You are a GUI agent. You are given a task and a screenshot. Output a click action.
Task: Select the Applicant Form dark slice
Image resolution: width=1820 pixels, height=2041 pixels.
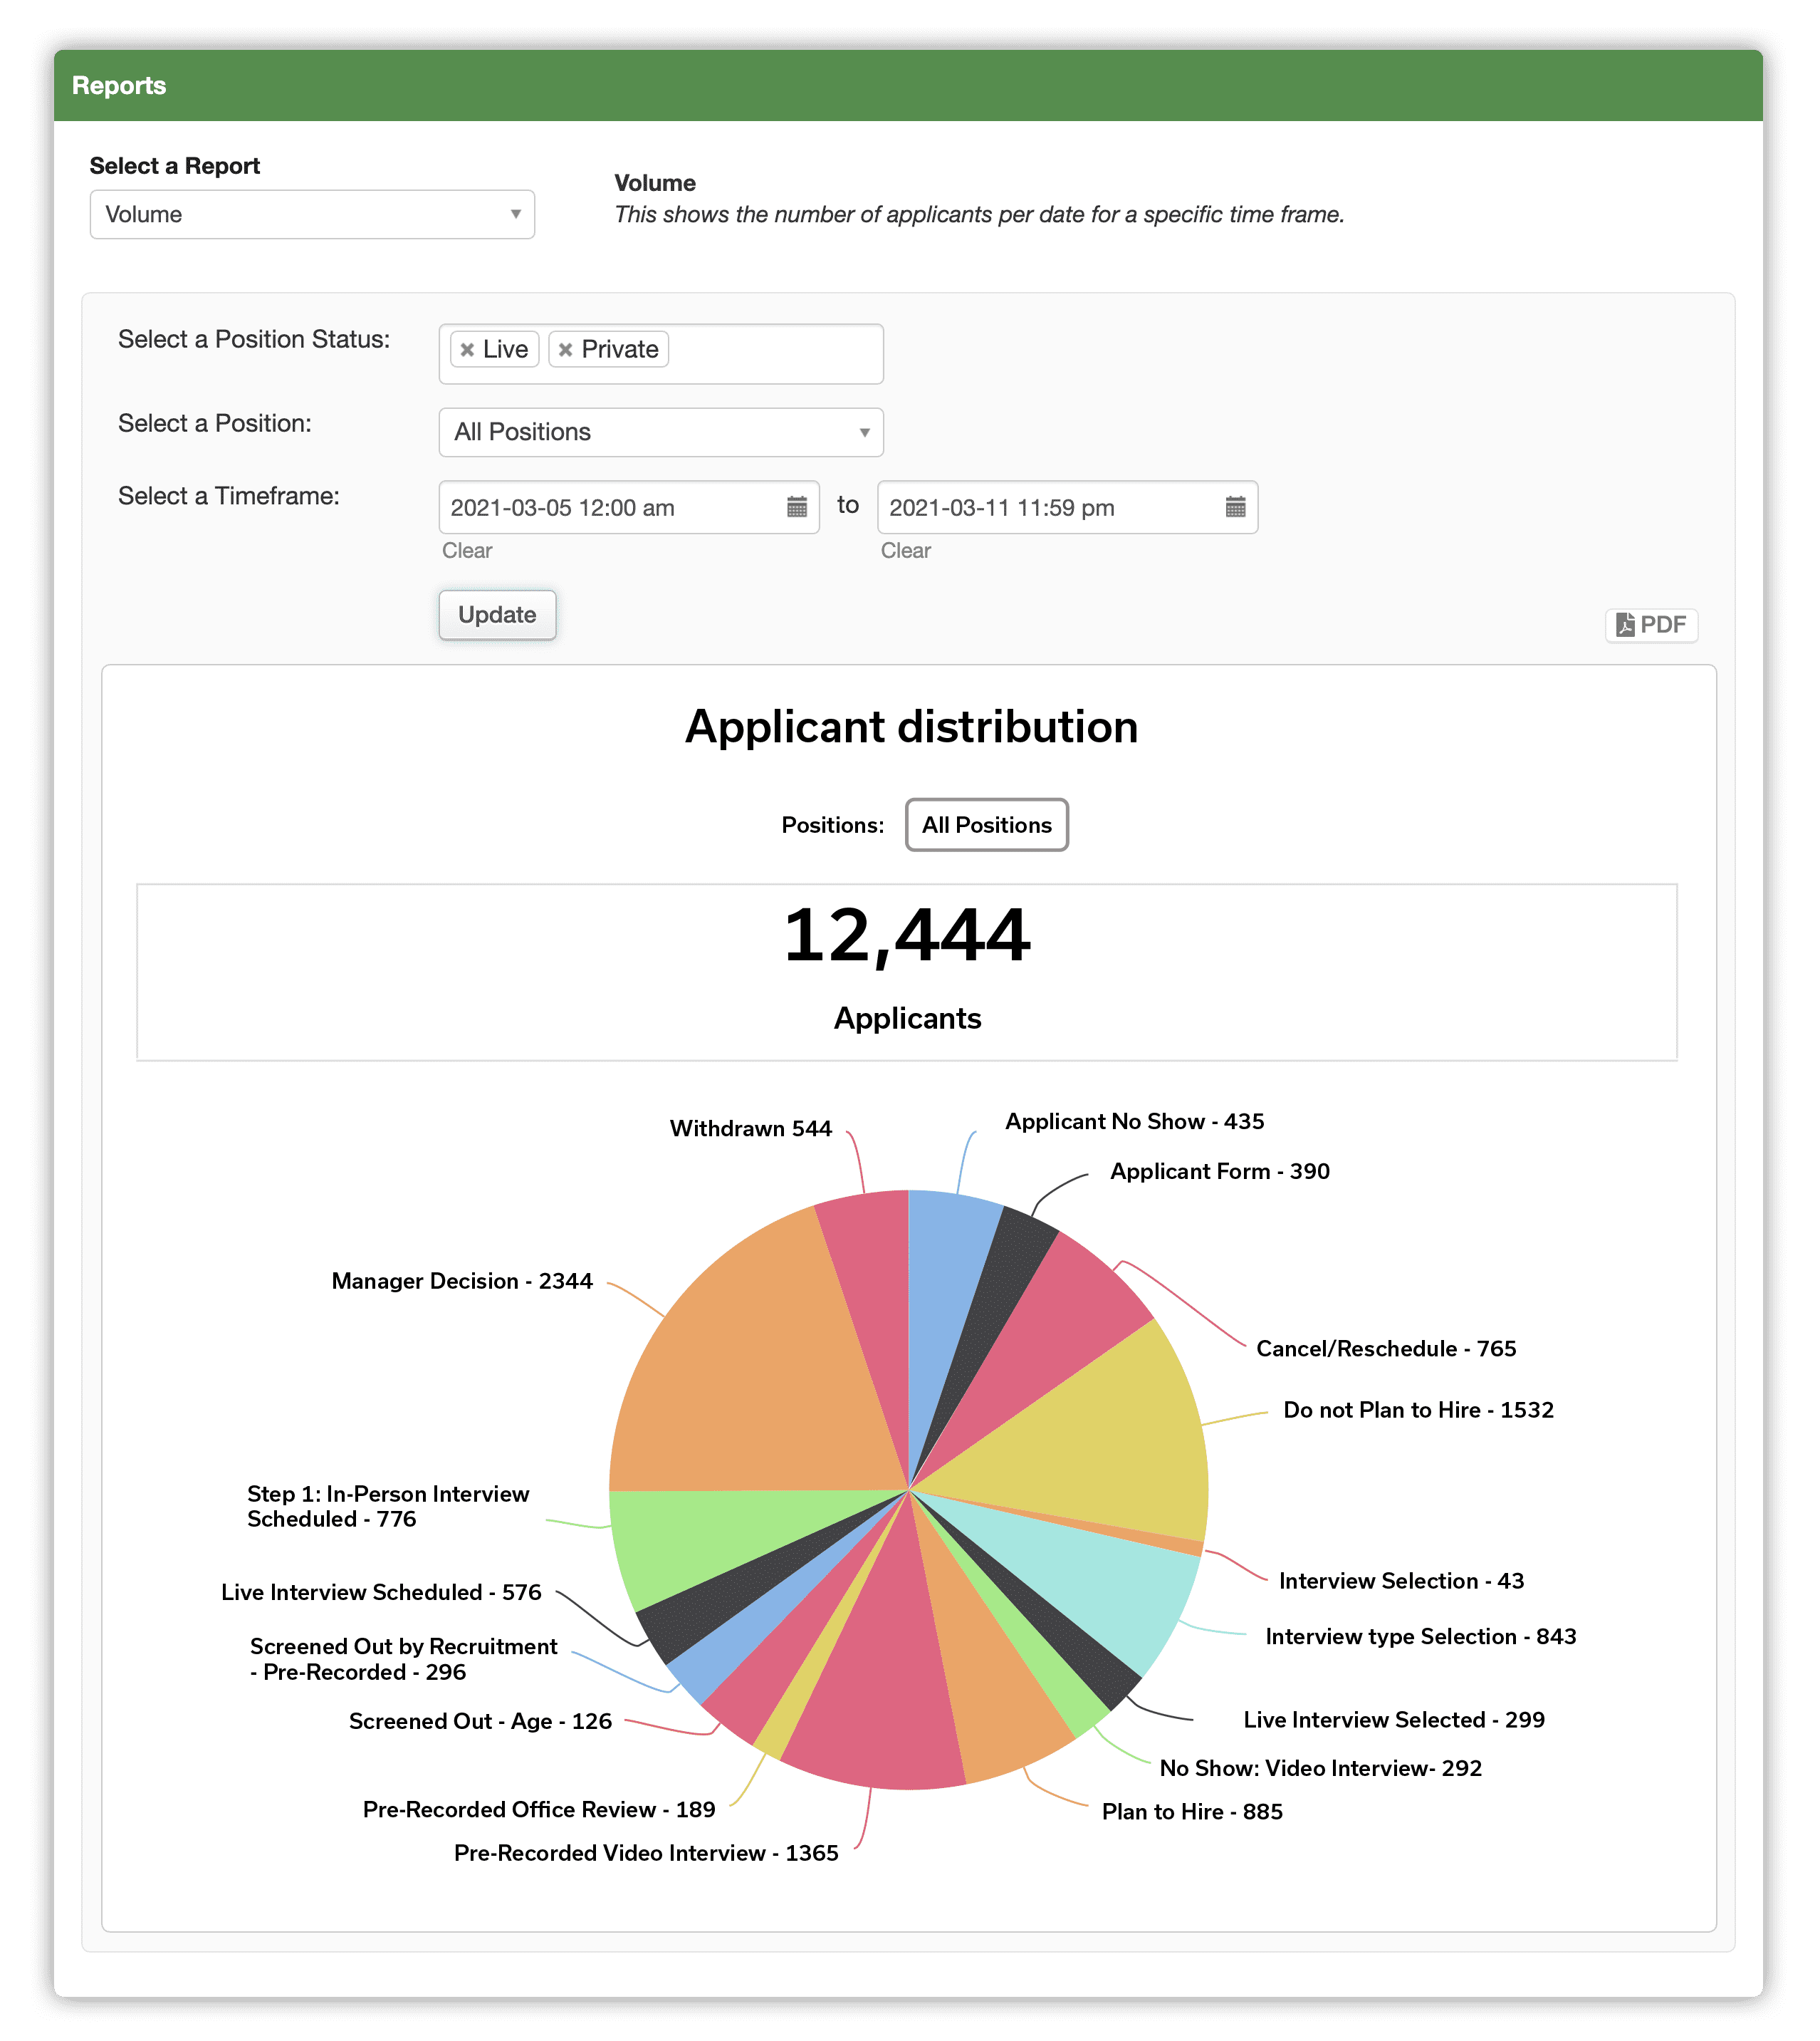tap(1000, 1291)
